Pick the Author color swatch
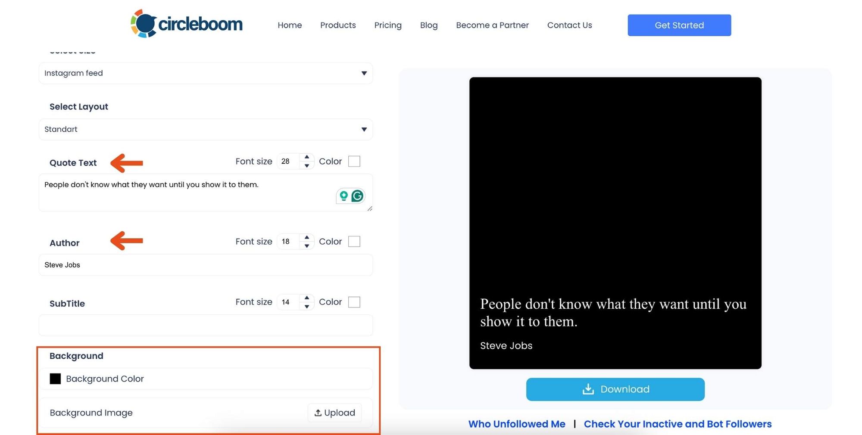862x435 pixels. tap(354, 241)
